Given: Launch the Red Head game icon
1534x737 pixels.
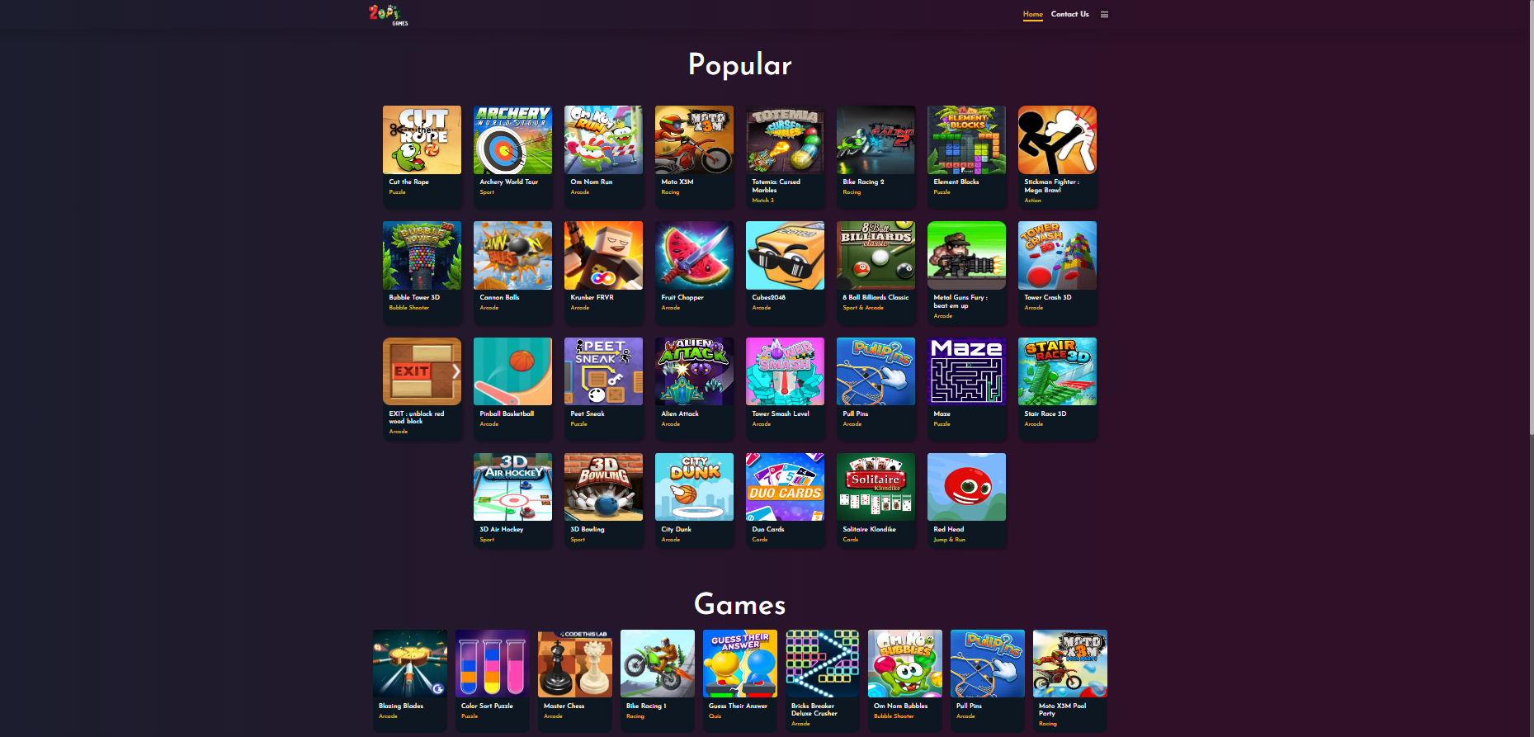Looking at the screenshot, I should 966,487.
